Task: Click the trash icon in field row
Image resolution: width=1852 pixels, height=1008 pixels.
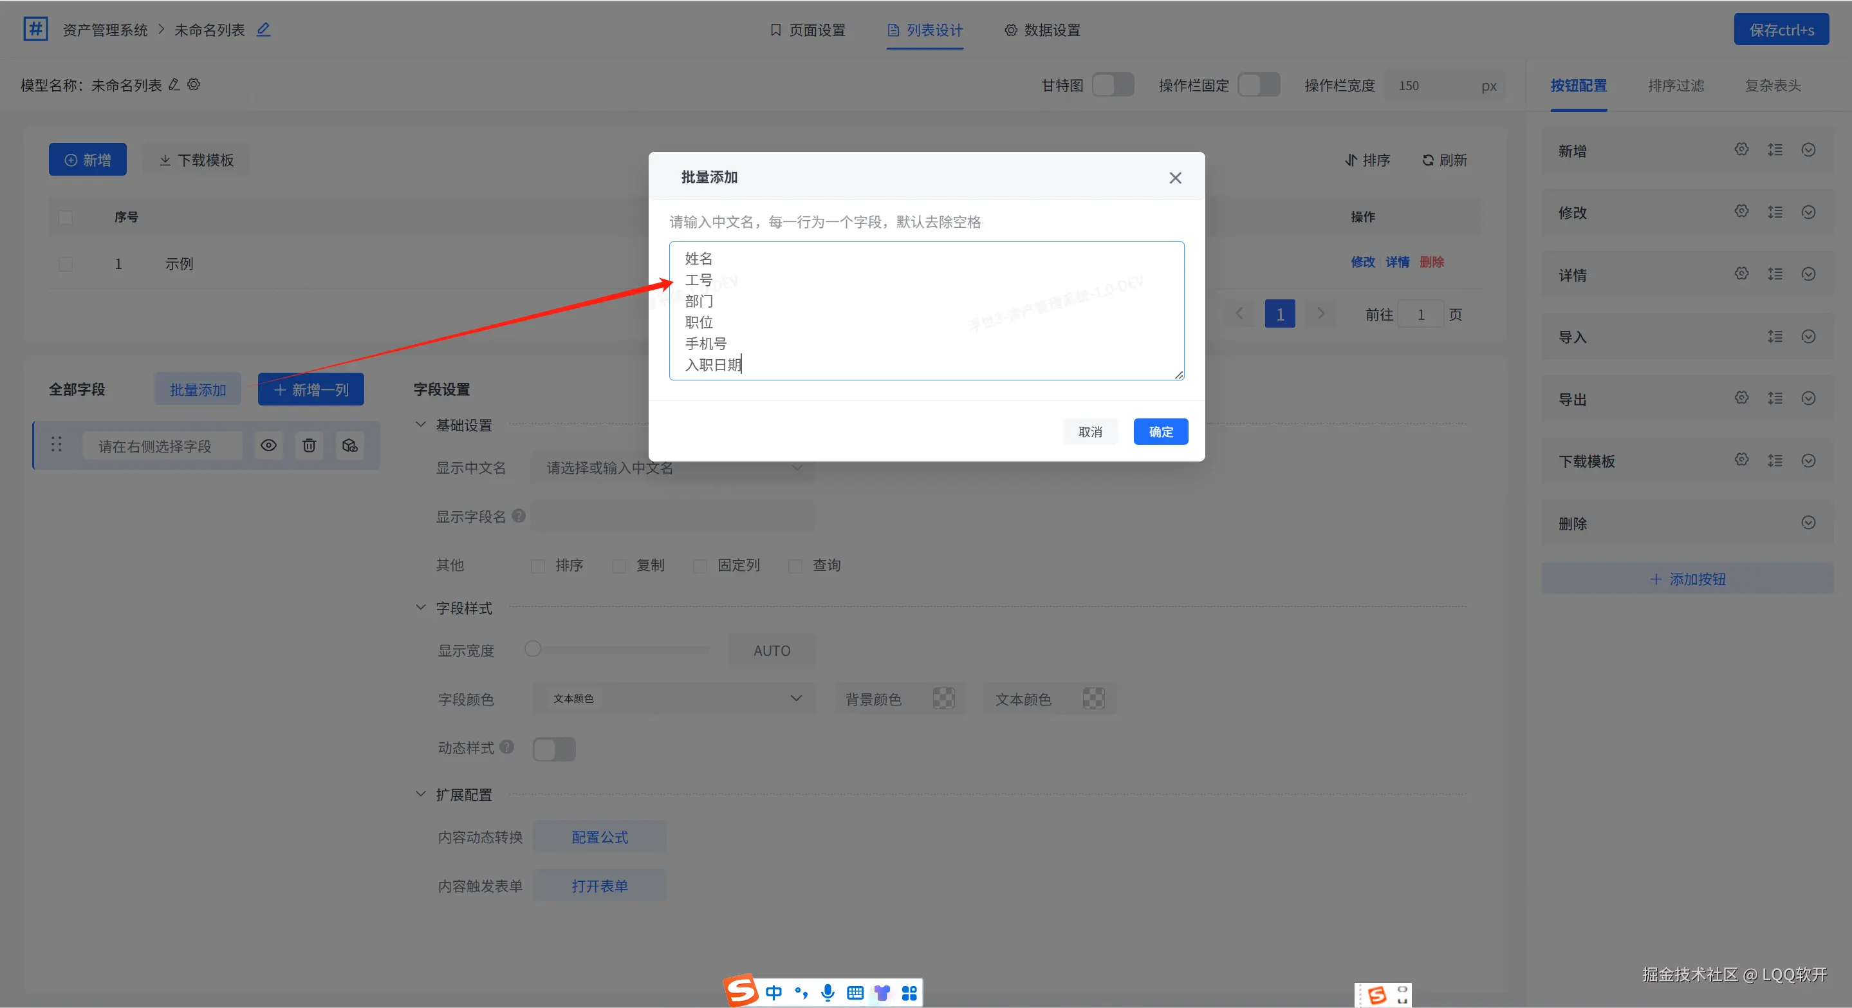Action: [309, 446]
